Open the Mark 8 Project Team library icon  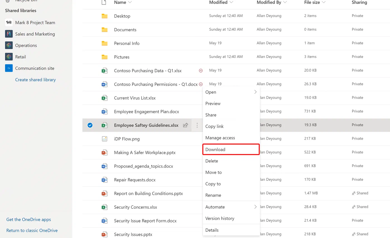click(x=9, y=23)
